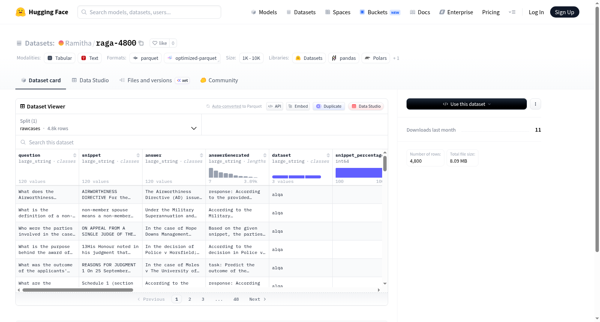
Task: Click the search magnifier icon in header
Action: pos(84,12)
